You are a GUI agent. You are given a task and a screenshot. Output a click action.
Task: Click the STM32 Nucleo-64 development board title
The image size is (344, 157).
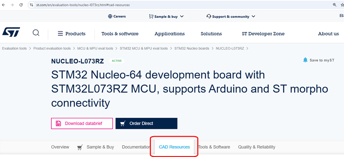[190, 89]
